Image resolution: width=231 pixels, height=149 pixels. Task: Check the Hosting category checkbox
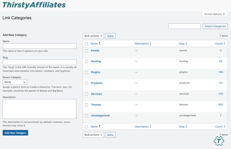[x=86, y=62]
